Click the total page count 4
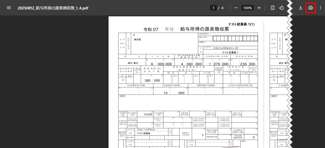This screenshot has height=148, width=325. pyautogui.click(x=222, y=8)
